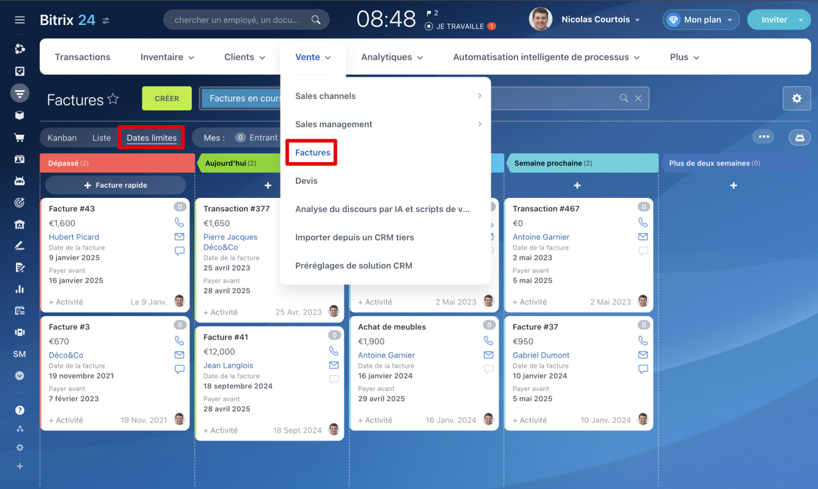Open the e-signature pen sidebar icon

[20, 246]
